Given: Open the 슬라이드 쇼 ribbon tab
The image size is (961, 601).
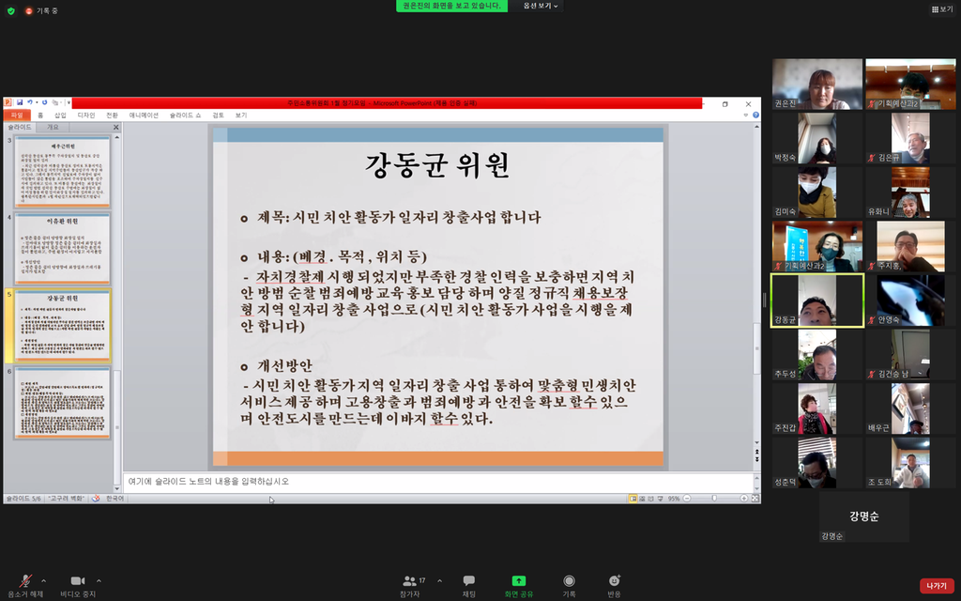Looking at the screenshot, I should (x=185, y=116).
